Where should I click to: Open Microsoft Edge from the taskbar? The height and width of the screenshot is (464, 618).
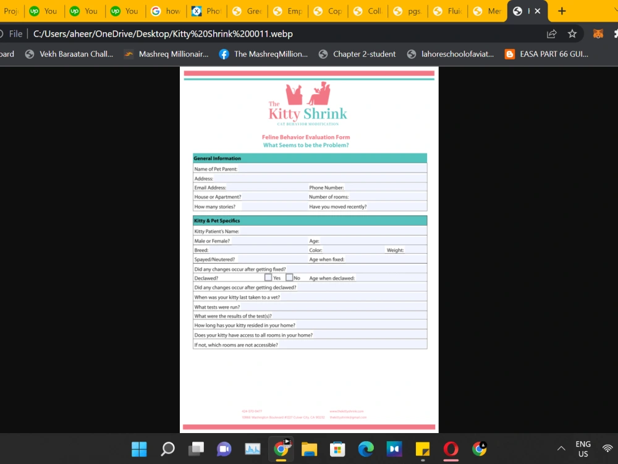[366, 450]
